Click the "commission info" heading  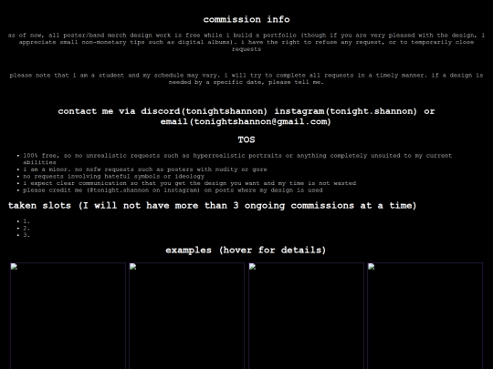coord(246,19)
